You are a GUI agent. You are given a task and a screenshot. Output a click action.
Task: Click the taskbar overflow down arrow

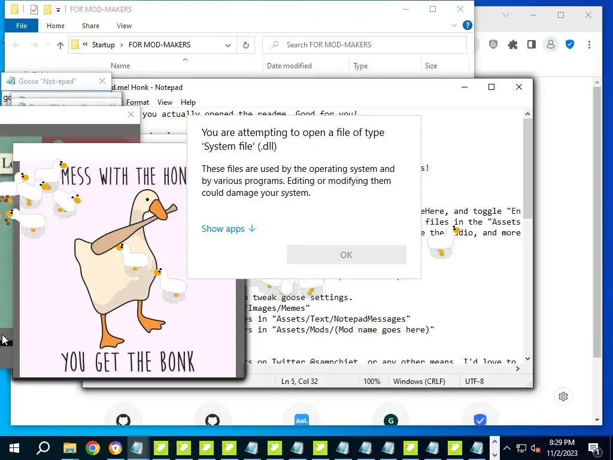click(x=494, y=455)
